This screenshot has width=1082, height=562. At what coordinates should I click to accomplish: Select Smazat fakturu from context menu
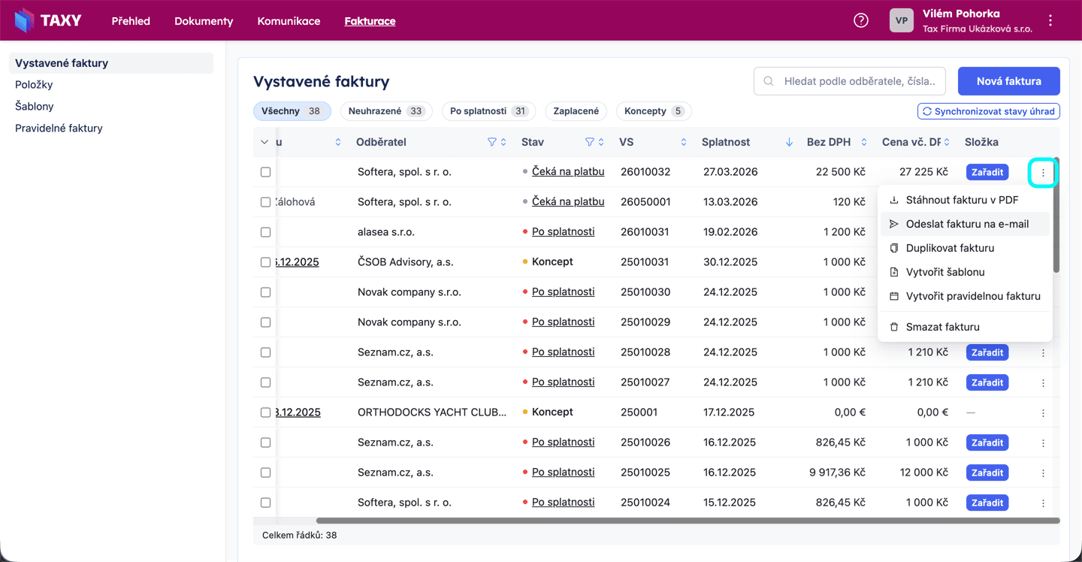[x=942, y=327]
